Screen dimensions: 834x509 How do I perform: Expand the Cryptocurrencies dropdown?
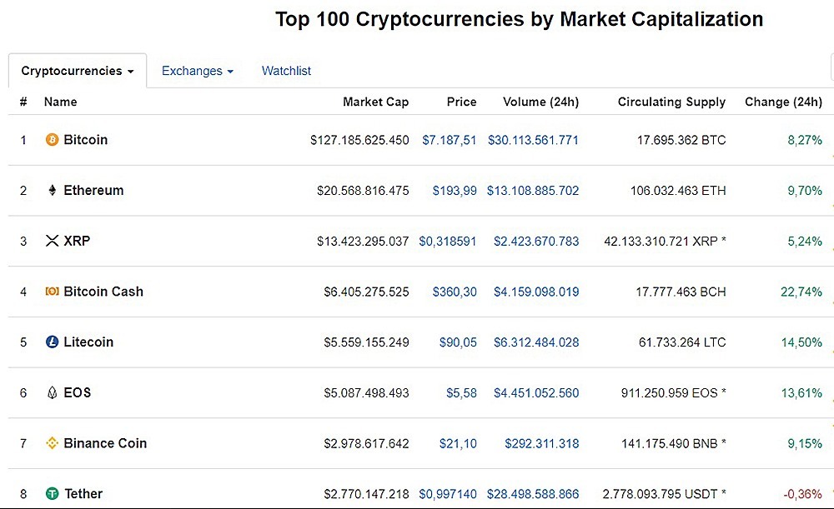[78, 72]
